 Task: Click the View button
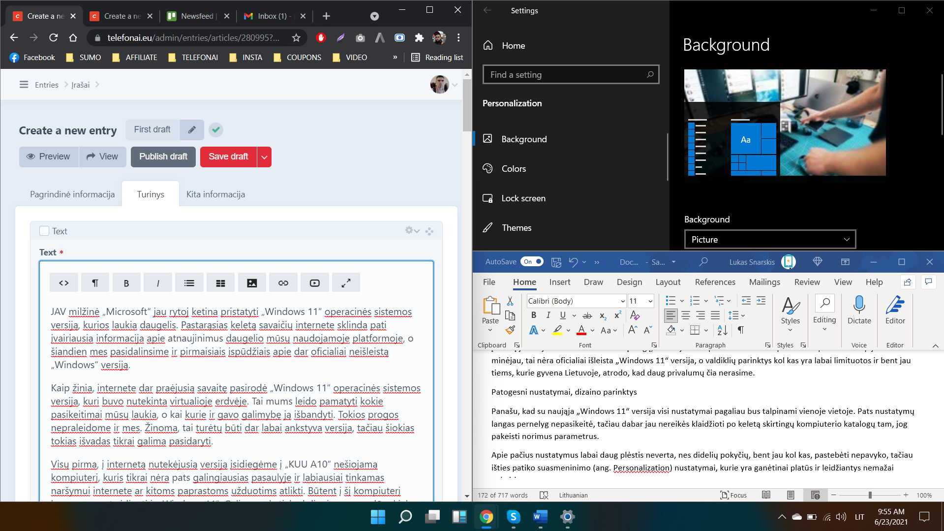click(102, 156)
